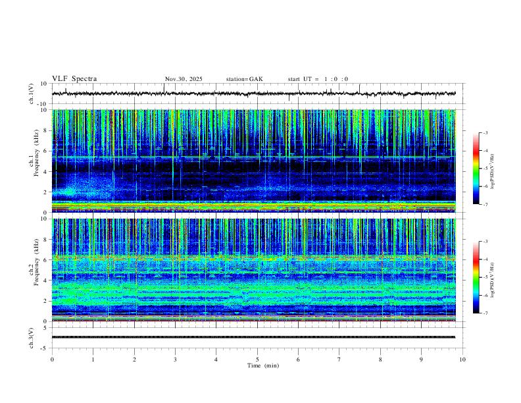The image size is (521, 403).
Task: Click the ch.2 spectrogram color bar
Action: [x=476, y=277]
